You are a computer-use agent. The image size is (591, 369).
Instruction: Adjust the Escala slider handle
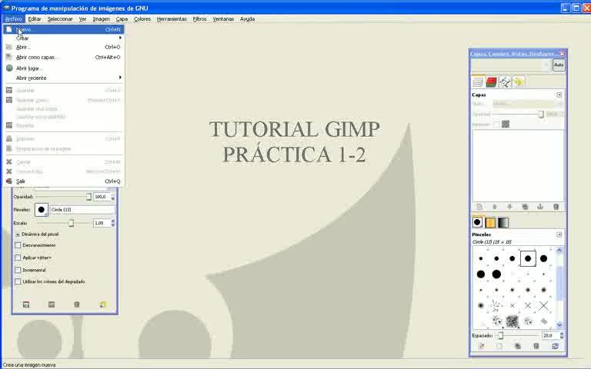point(71,223)
